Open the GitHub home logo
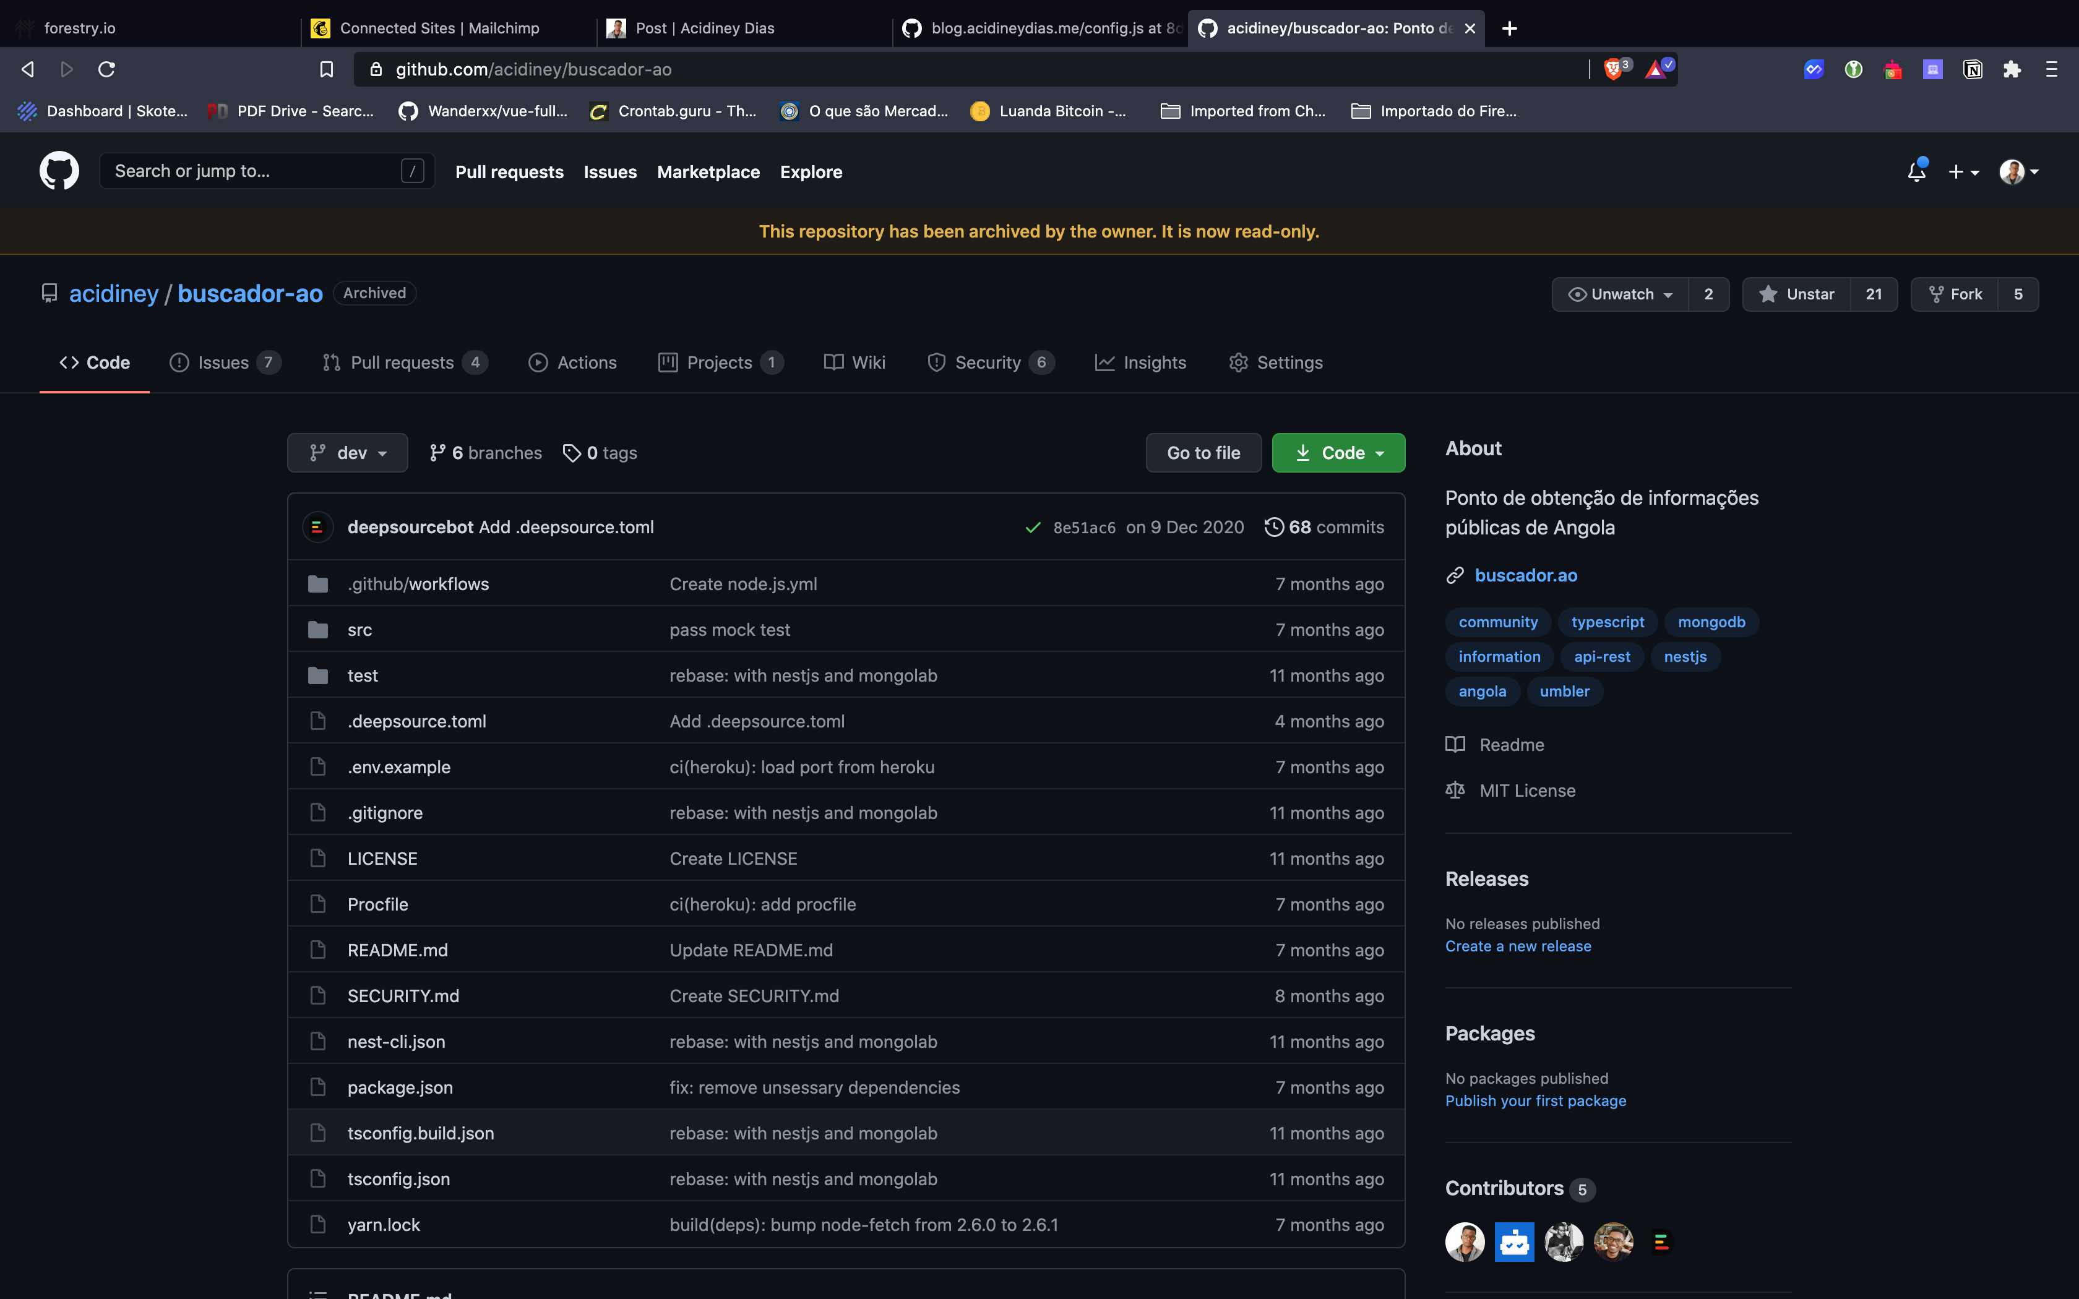Viewport: 2079px width, 1299px height. (x=59, y=171)
